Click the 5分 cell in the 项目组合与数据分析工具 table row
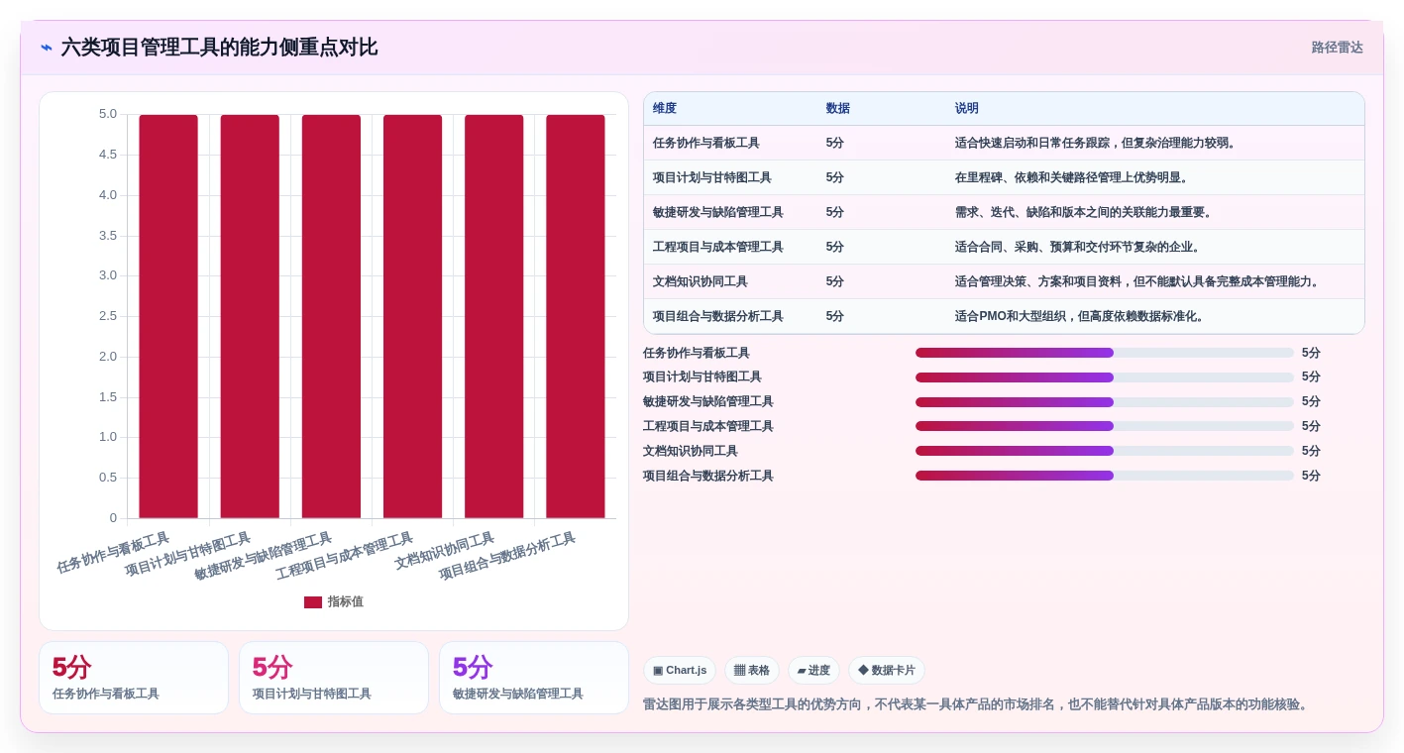Viewport: 1404px width, 753px height. pyautogui.click(x=835, y=316)
